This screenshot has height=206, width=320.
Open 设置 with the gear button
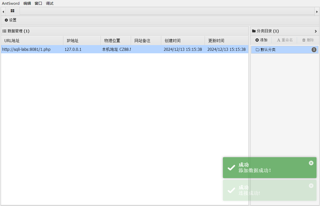click(10, 20)
